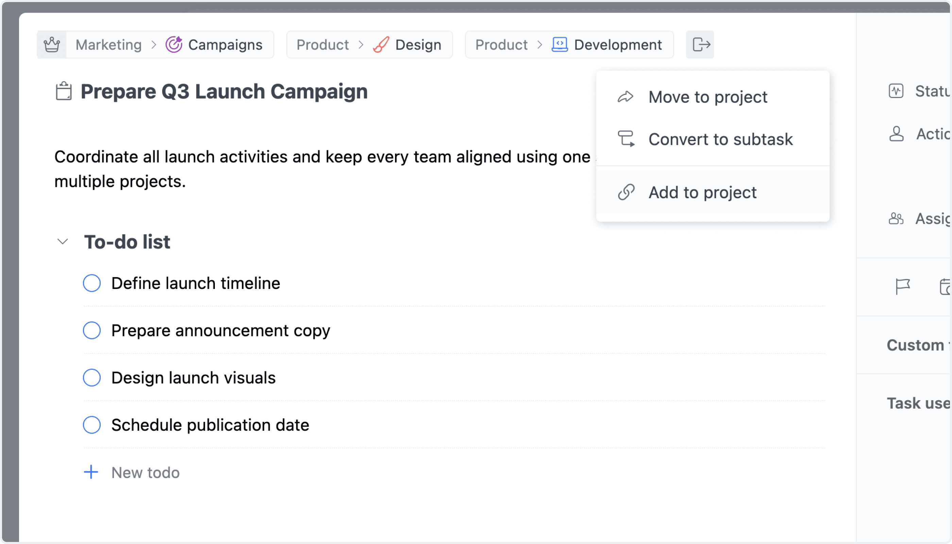Click the Product label before Design
Image resolution: width=952 pixels, height=544 pixels.
pos(323,45)
